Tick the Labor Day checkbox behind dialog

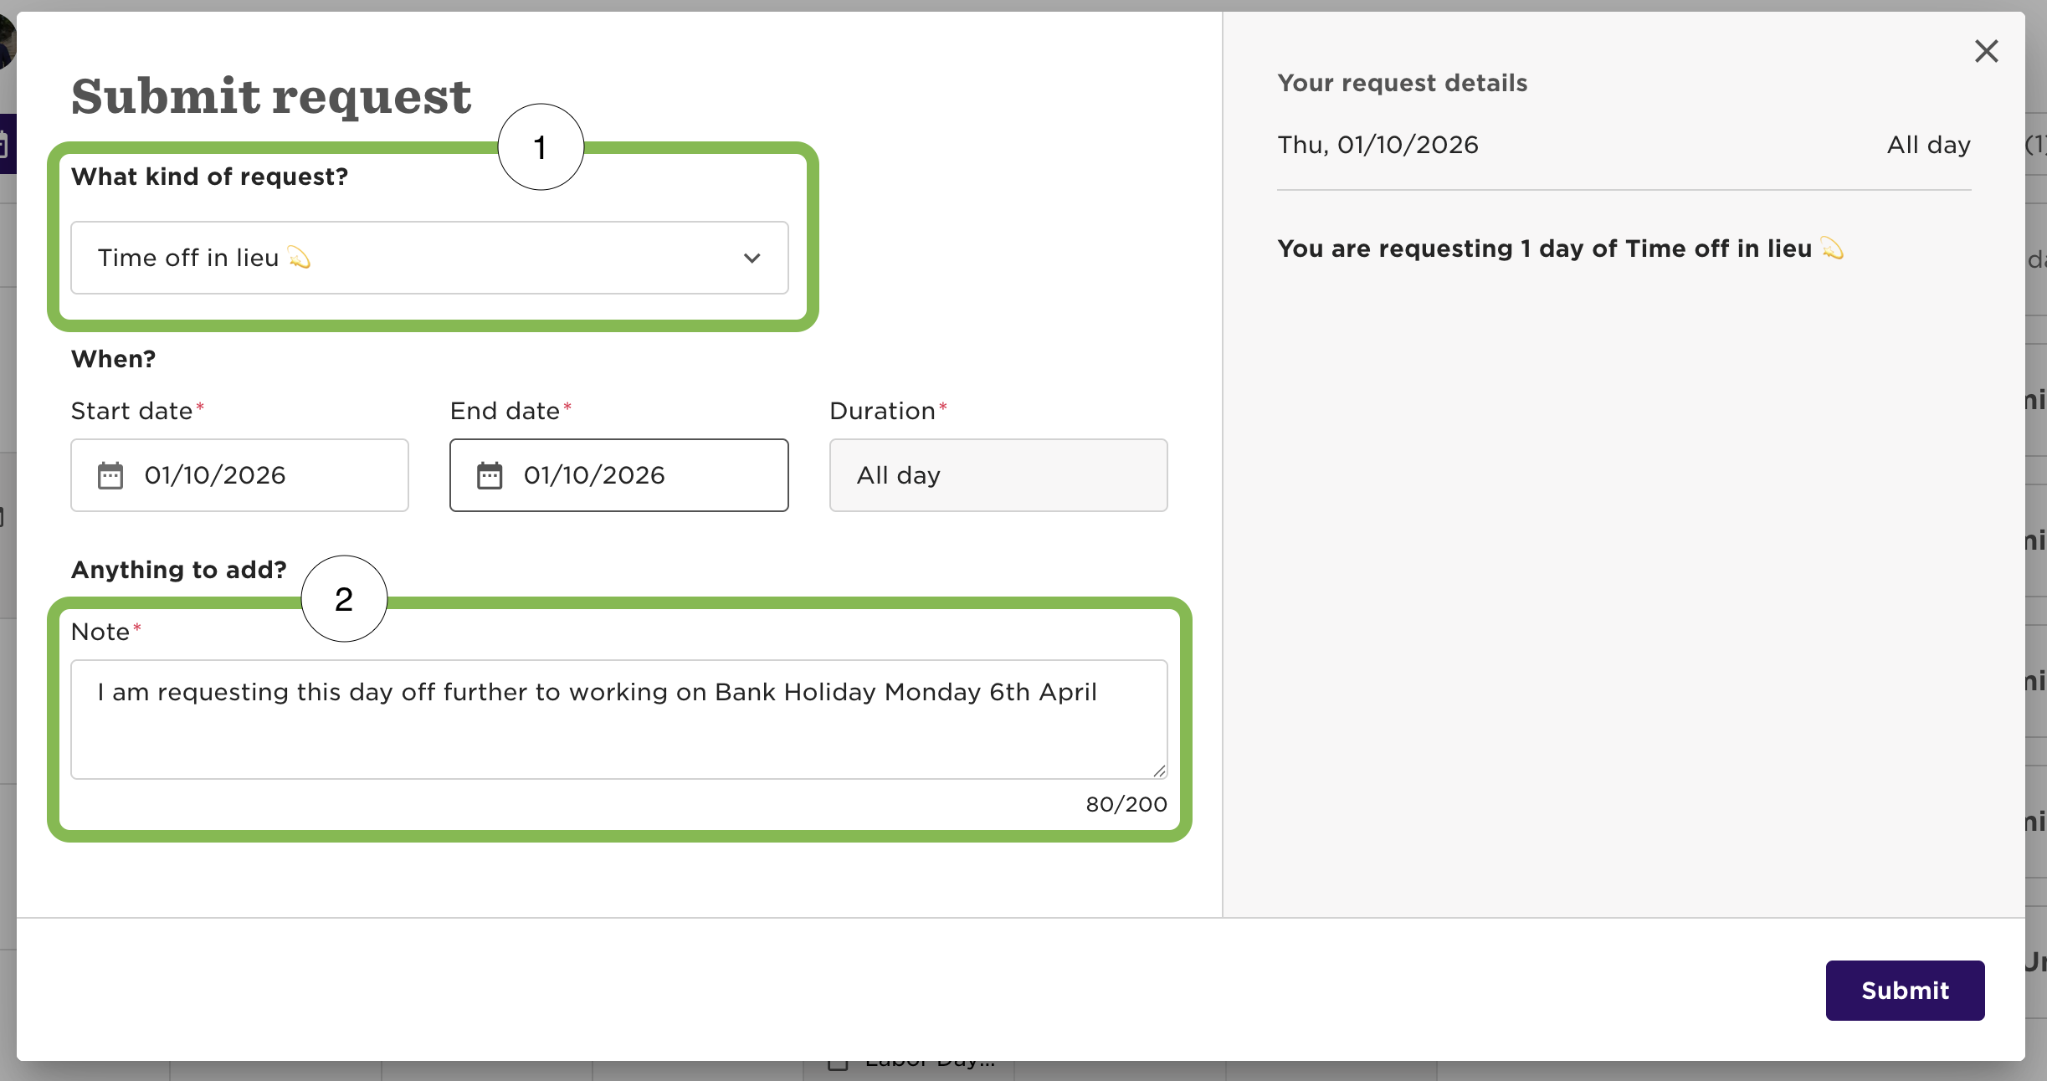(838, 1065)
